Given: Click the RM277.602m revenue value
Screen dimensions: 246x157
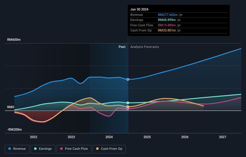Looking at the screenshot, I should [x=168, y=15].
